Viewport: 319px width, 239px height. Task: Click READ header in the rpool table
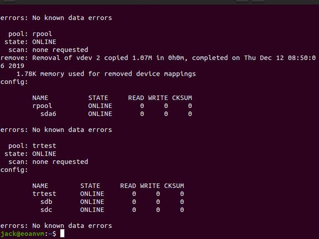136,98
